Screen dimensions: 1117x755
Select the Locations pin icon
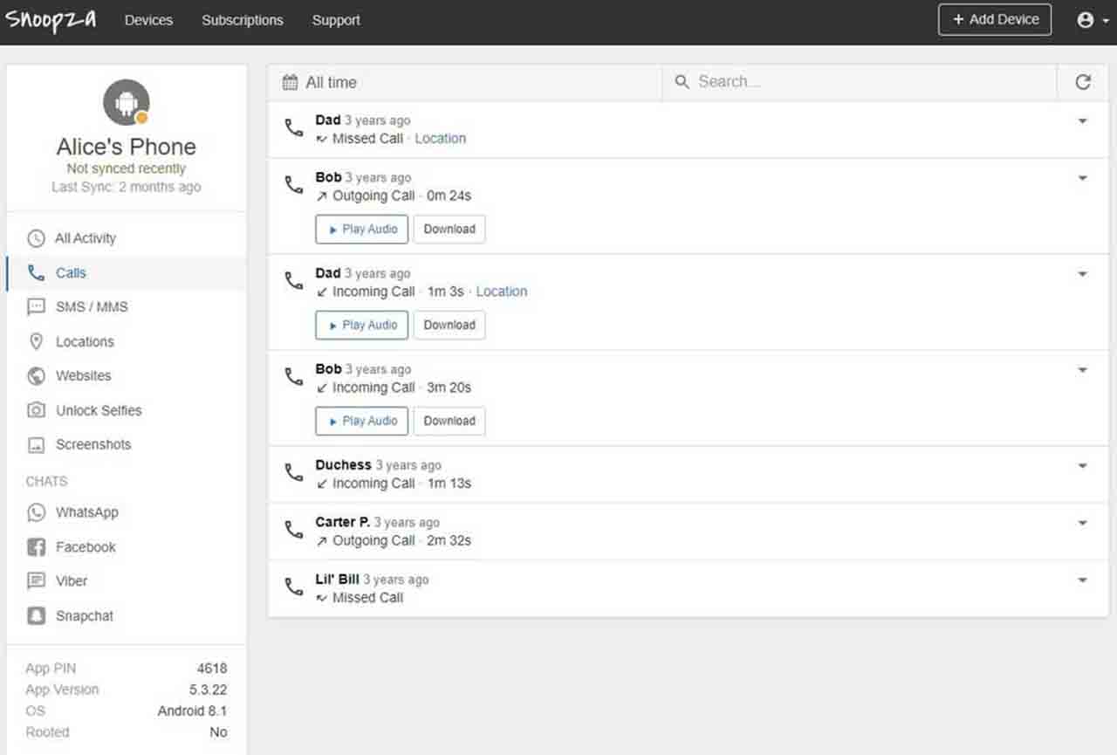(36, 341)
